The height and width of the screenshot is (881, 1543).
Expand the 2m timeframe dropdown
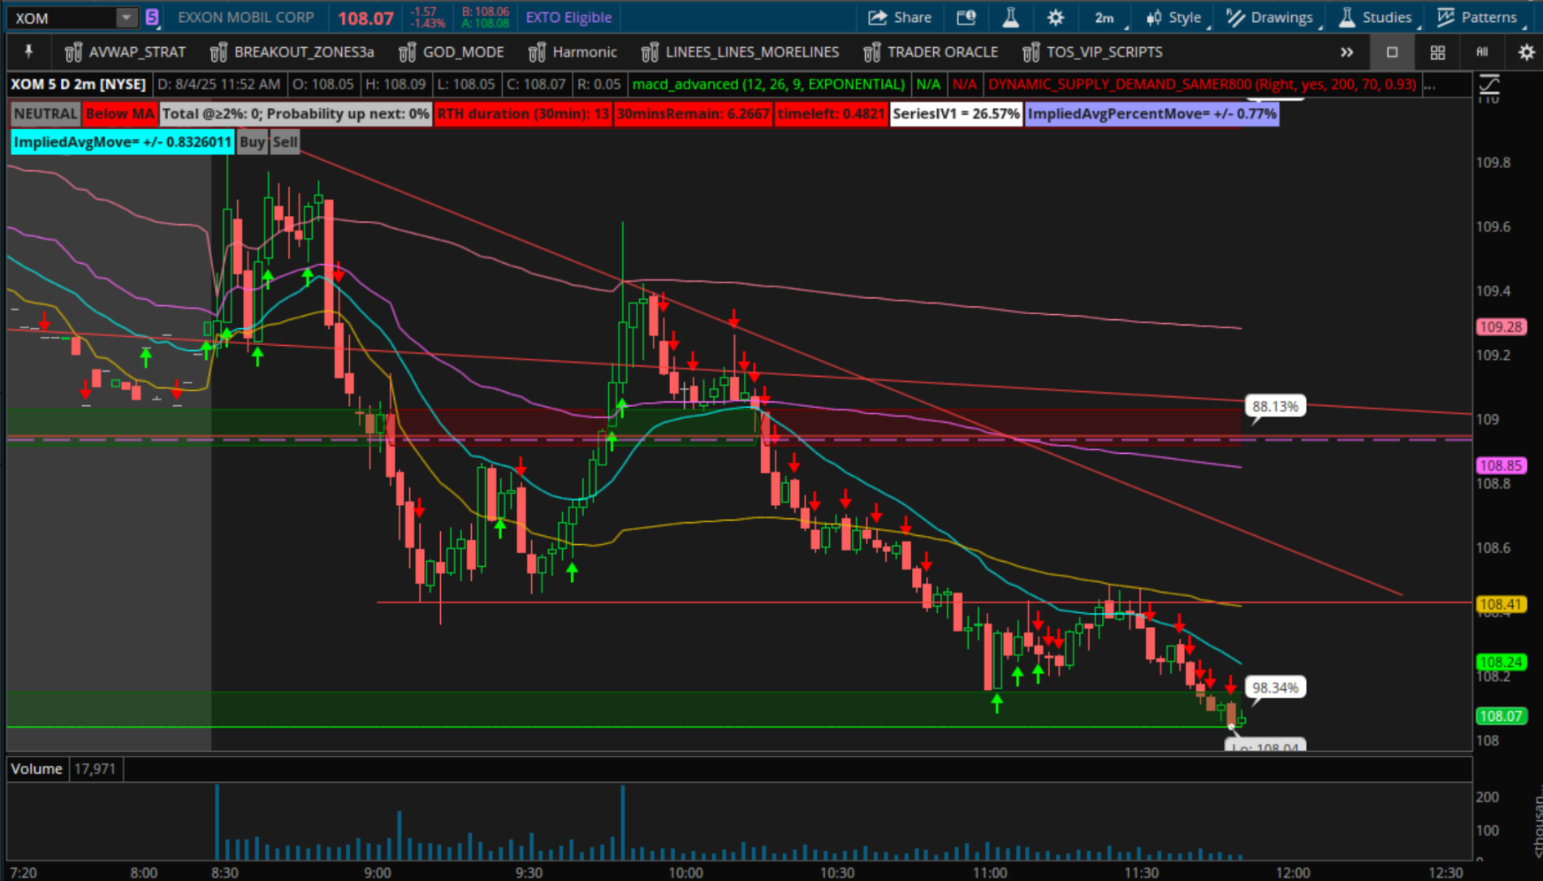pyautogui.click(x=1107, y=17)
